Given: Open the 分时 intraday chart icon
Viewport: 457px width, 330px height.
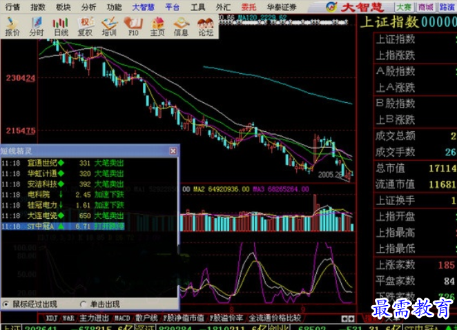Looking at the screenshot, I should (x=37, y=26).
